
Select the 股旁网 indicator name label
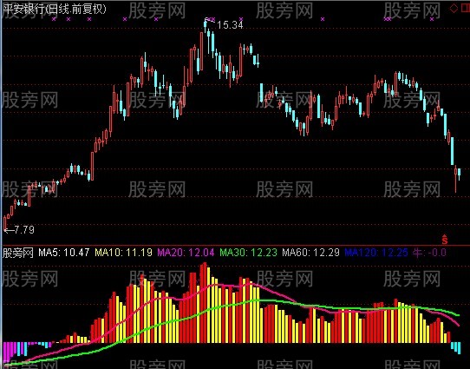(x=18, y=253)
